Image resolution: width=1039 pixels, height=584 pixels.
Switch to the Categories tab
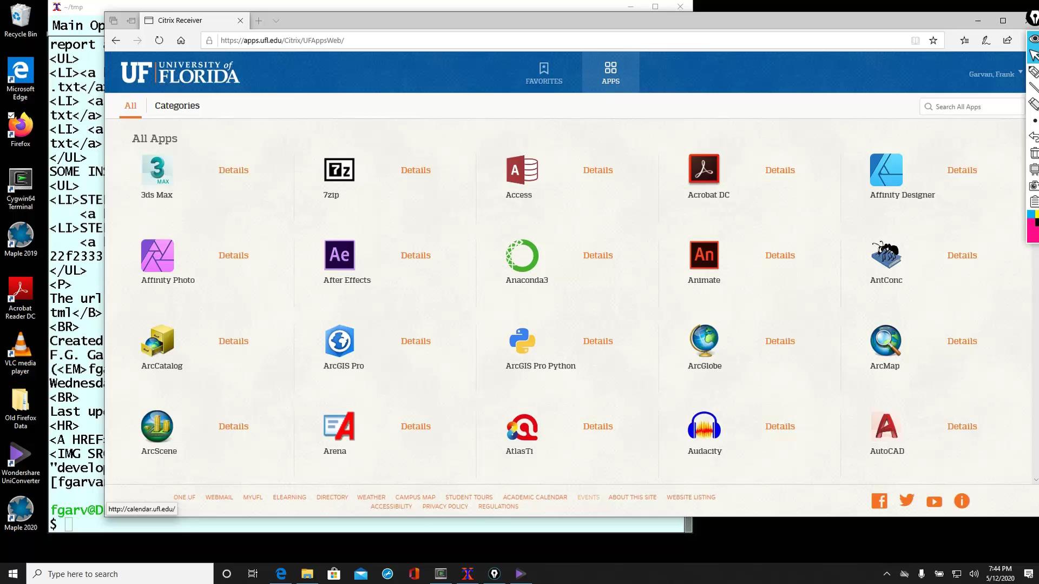177,105
